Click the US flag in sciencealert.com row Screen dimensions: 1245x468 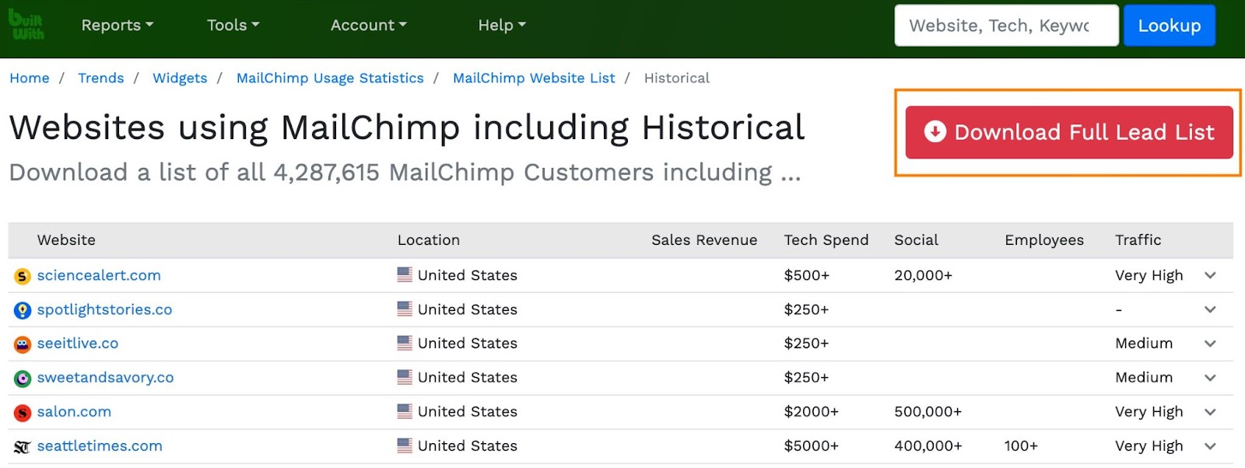tap(405, 274)
